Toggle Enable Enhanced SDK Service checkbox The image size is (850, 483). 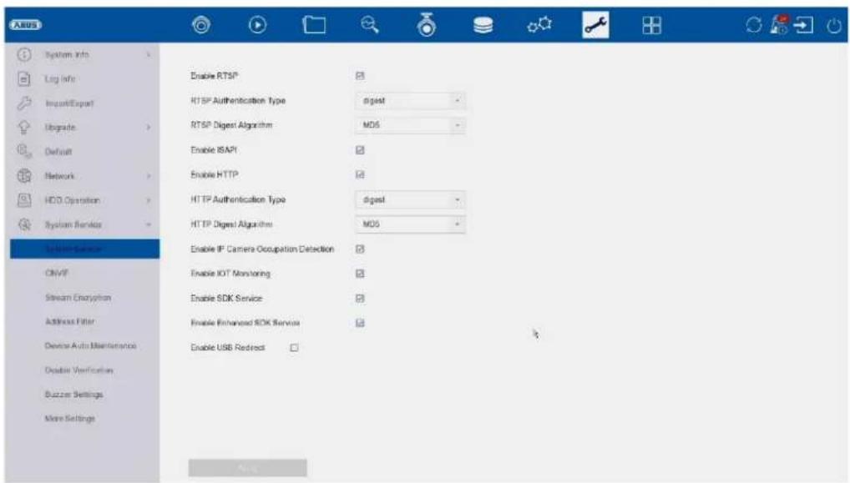360,323
